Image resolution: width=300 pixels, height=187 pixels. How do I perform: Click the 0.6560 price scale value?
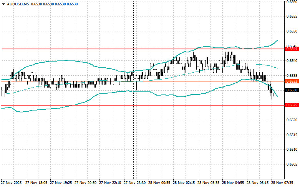pos(292,2)
